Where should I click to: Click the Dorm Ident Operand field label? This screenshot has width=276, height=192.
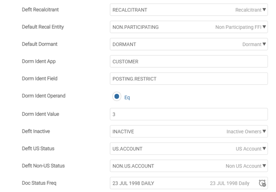pos(44,96)
